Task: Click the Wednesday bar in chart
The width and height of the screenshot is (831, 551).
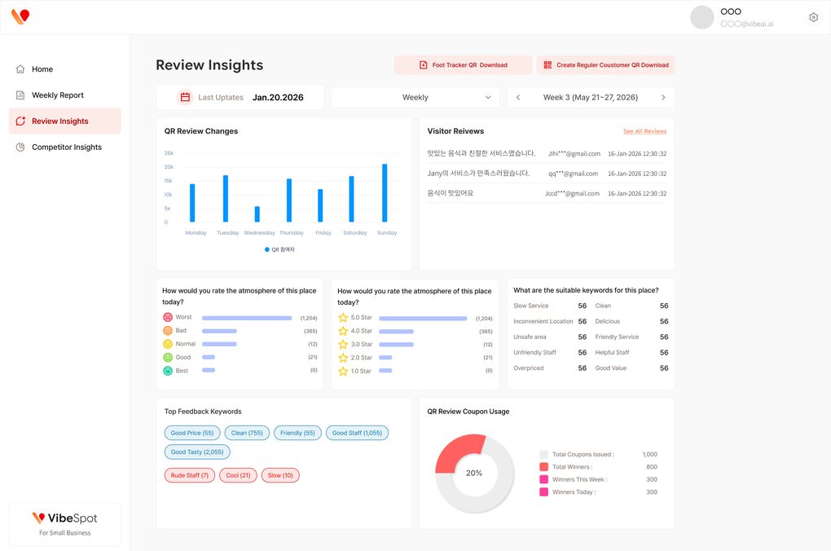Action: click(257, 214)
